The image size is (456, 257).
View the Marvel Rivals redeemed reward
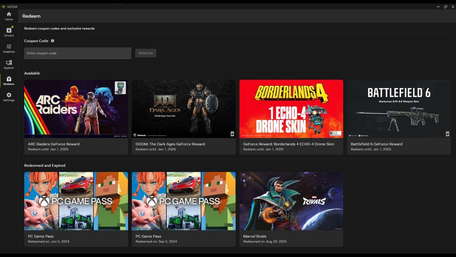(291, 201)
